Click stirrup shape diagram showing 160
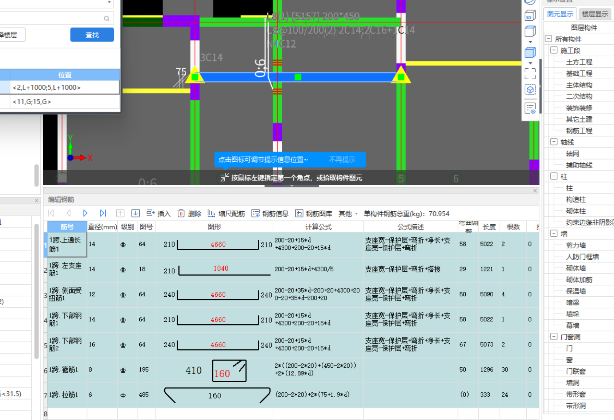This screenshot has width=614, height=420. [x=229, y=371]
